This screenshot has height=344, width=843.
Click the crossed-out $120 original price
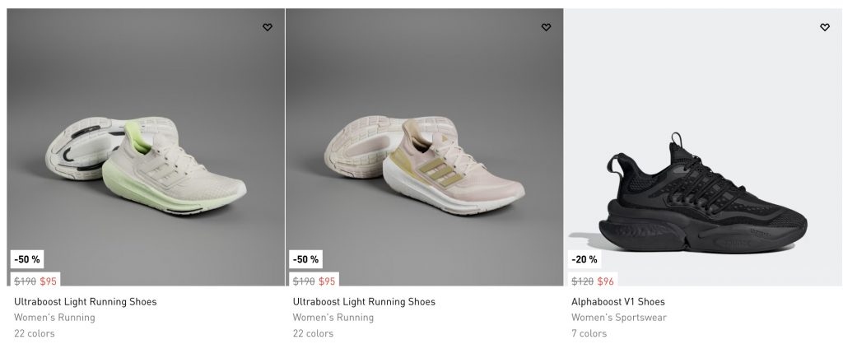pos(583,281)
